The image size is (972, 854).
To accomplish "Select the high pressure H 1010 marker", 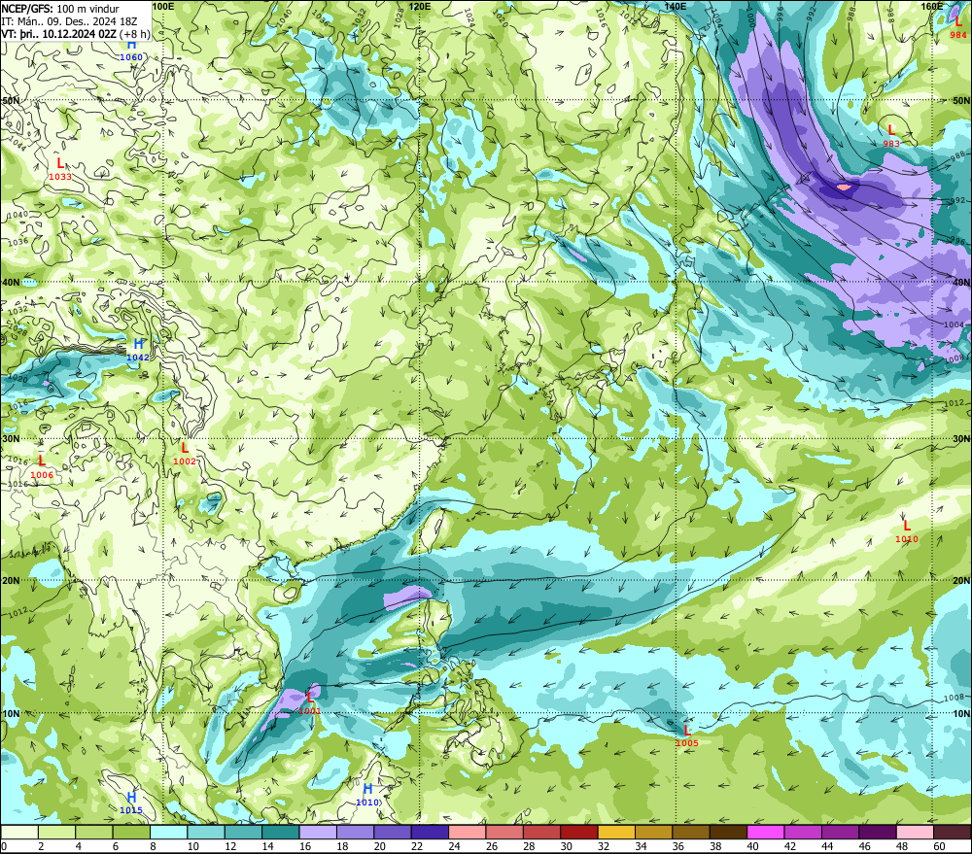I will [367, 795].
